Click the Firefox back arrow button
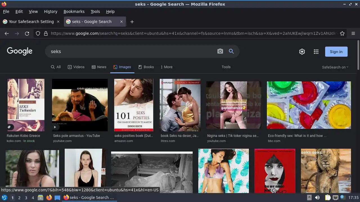 (7, 33)
